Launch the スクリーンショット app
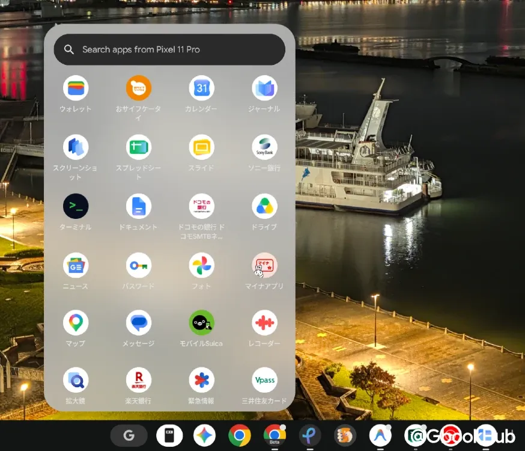Viewport: 525px width, 451px height. 76,147
